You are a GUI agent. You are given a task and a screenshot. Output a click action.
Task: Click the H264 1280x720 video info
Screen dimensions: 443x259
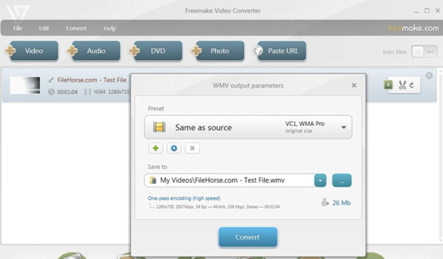click(x=111, y=92)
